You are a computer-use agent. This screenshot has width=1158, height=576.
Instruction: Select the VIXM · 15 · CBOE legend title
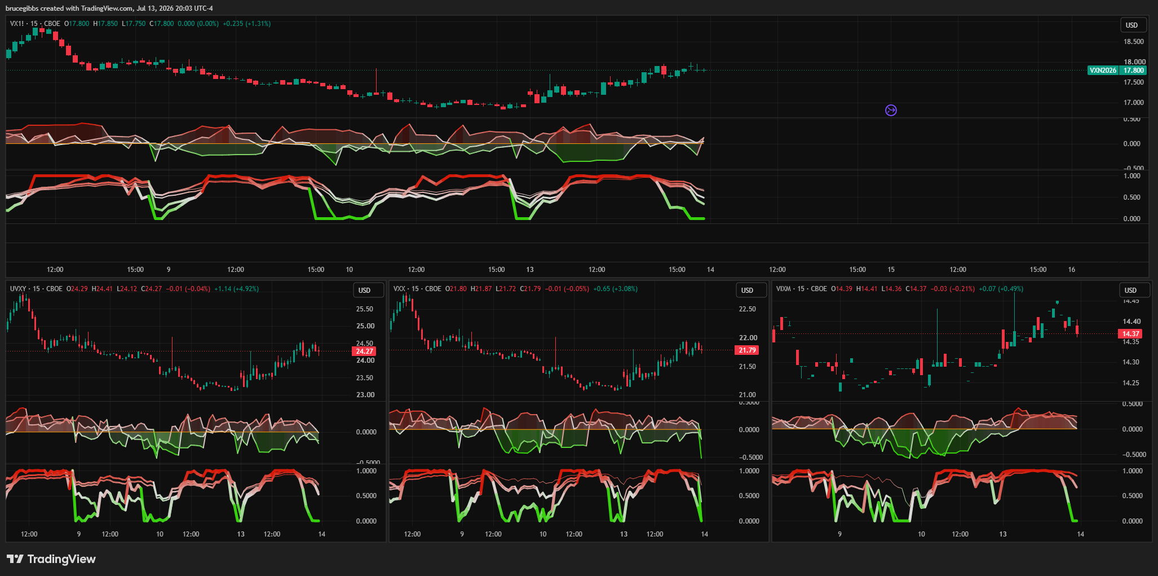(801, 289)
